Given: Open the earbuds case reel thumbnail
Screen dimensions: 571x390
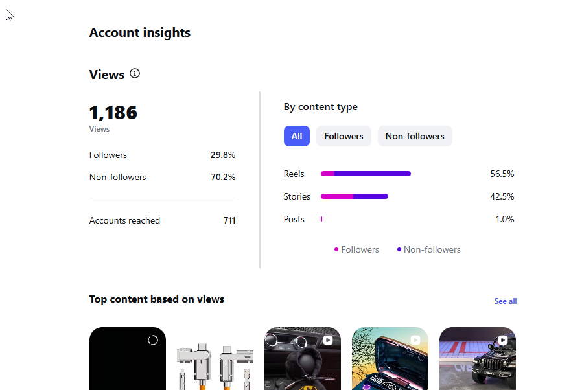Looking at the screenshot, I should pos(390,359).
